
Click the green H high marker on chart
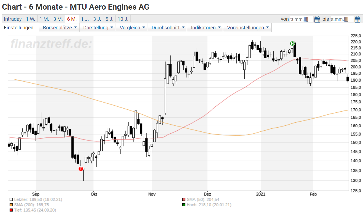click(292, 44)
